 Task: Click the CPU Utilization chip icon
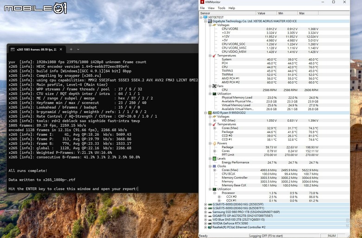coord(214,189)
